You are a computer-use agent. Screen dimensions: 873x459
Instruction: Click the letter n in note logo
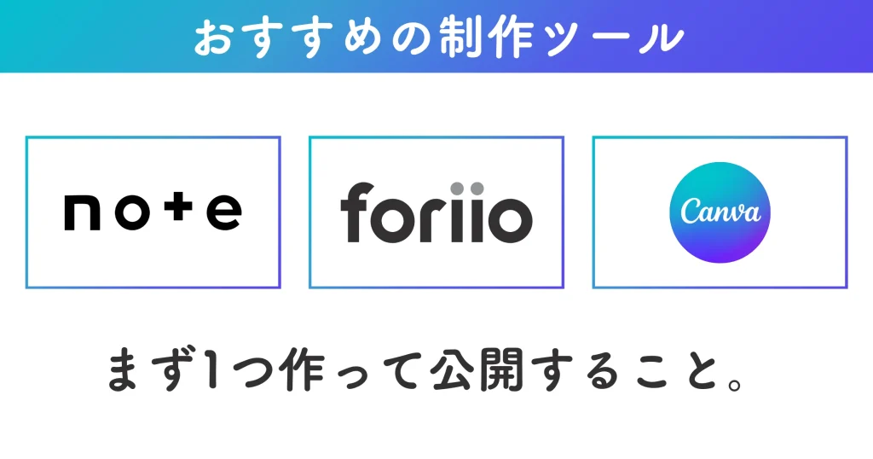(81, 213)
